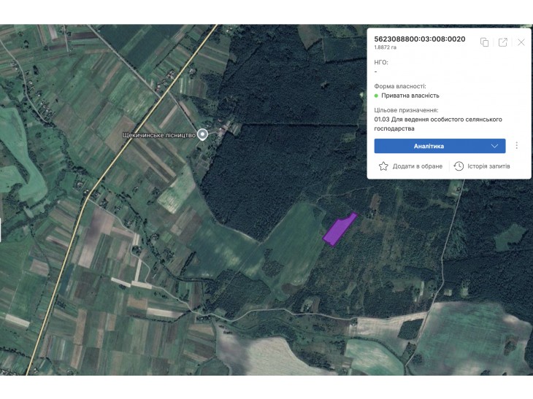The height and width of the screenshot is (399, 533).
Task: Click the Аналітика button
Action: pos(440,146)
